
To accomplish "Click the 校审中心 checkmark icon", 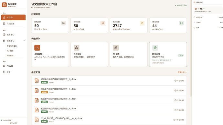I will click(x=4, y=34).
